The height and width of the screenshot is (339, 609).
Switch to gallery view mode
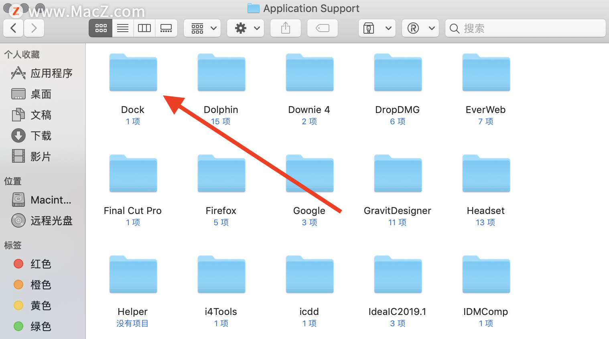[166, 28]
